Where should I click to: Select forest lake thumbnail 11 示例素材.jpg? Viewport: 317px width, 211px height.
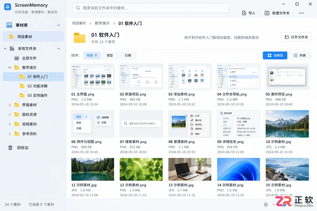[x=93, y=169]
